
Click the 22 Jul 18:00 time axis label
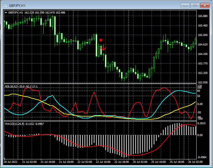122,162
